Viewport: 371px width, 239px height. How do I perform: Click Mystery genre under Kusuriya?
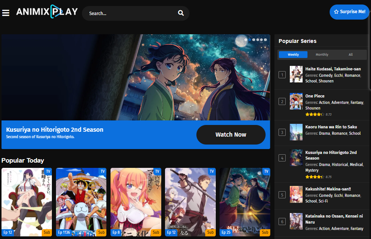click(312, 170)
